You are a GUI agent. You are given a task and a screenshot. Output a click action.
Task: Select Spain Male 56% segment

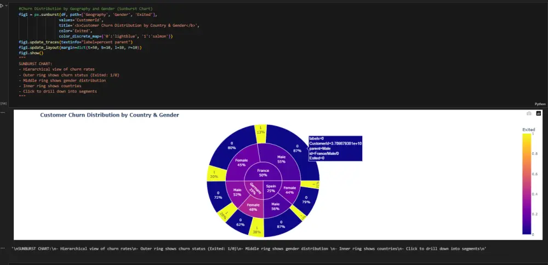[276, 206]
